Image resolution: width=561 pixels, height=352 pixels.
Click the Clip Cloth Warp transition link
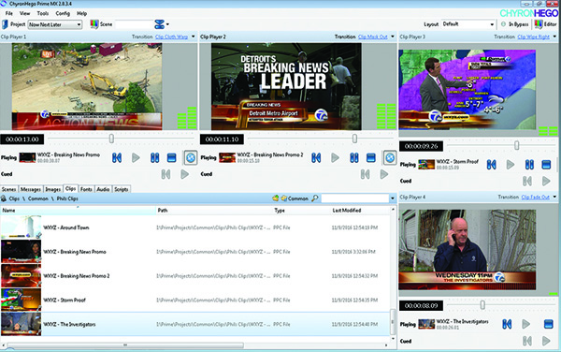[x=171, y=37]
